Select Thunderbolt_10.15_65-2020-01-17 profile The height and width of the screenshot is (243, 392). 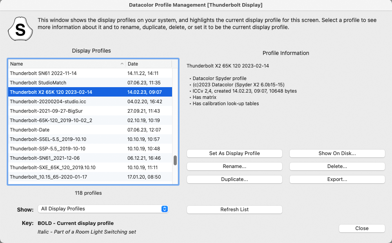coord(90,177)
